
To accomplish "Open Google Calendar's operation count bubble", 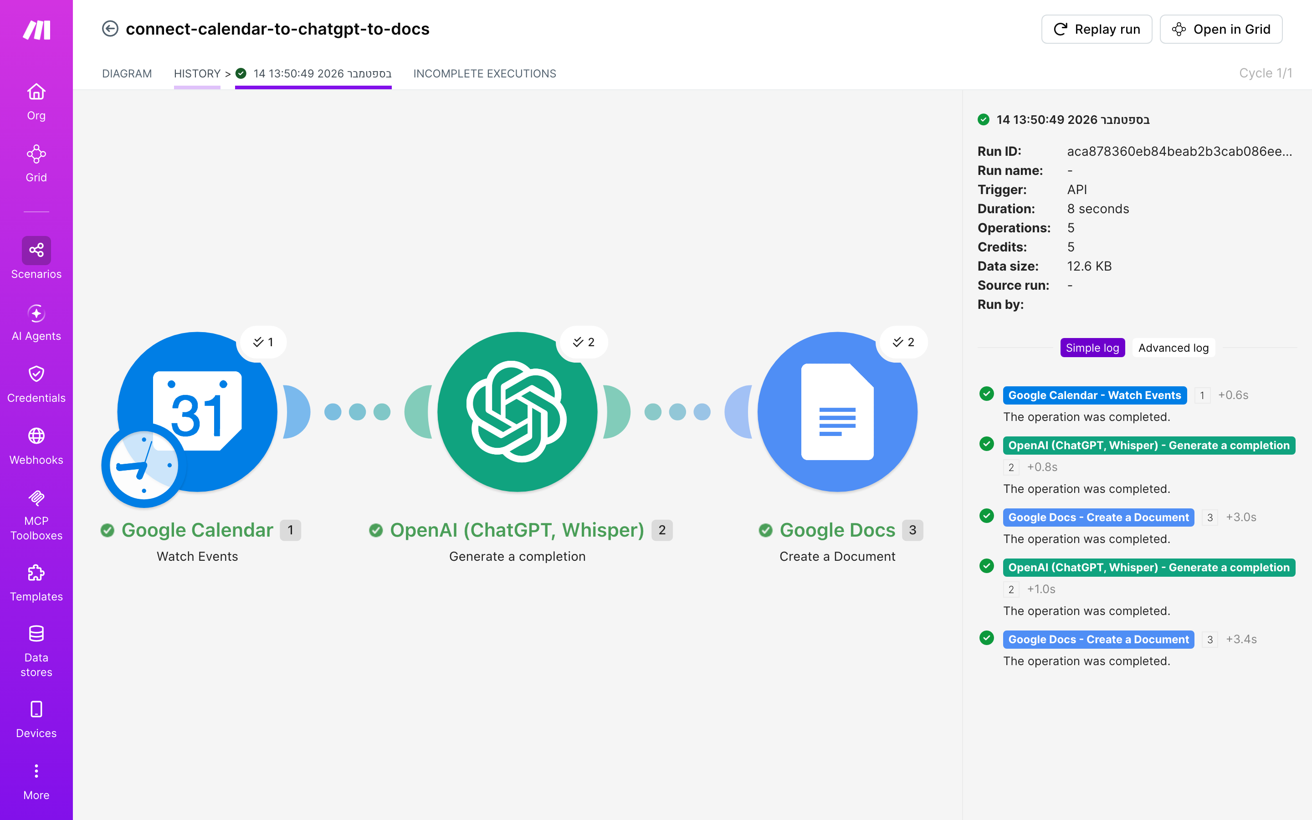I will 263,342.
